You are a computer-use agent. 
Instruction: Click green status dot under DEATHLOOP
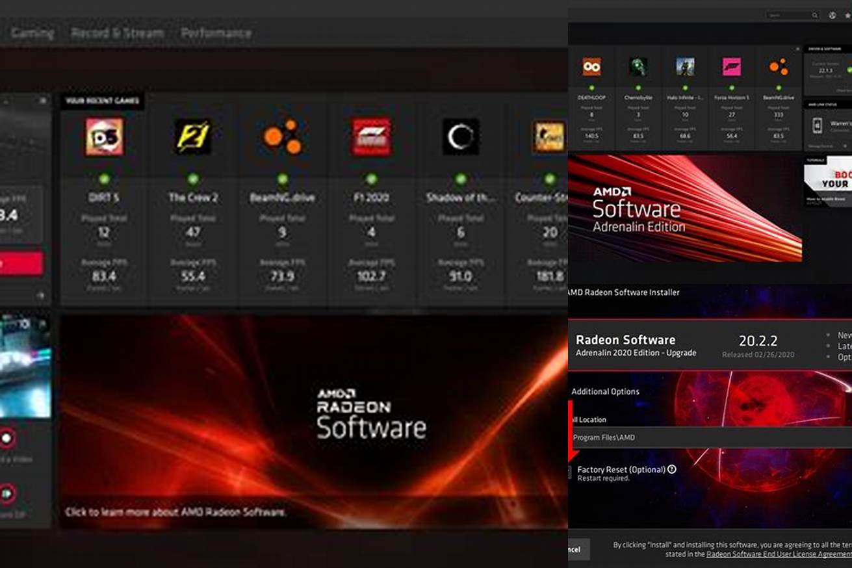(x=591, y=87)
